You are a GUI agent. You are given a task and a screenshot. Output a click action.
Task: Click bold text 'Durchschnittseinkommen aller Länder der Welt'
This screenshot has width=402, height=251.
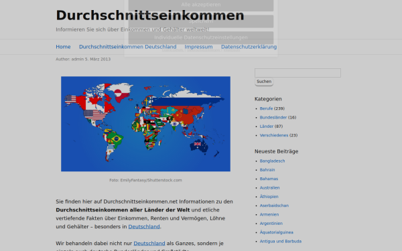pyautogui.click(x=123, y=210)
